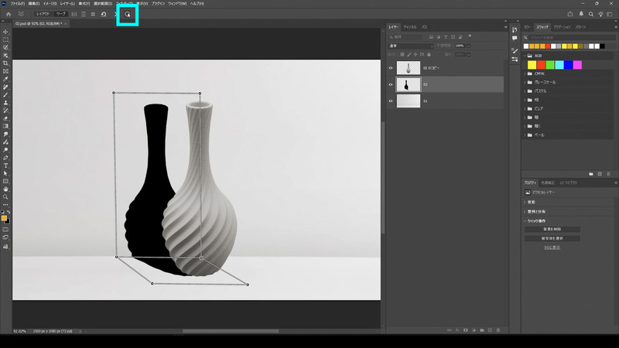Click the 被写体を選択 button
Screen dimensions: 619x348
(x=552, y=238)
